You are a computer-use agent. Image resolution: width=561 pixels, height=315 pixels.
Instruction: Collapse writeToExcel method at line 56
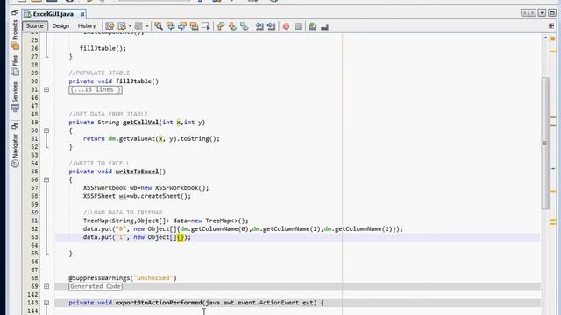(46, 180)
